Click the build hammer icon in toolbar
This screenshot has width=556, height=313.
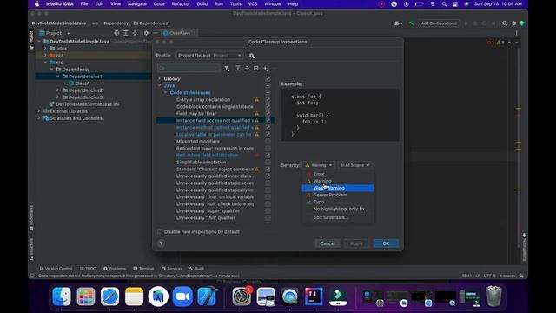[411, 23]
